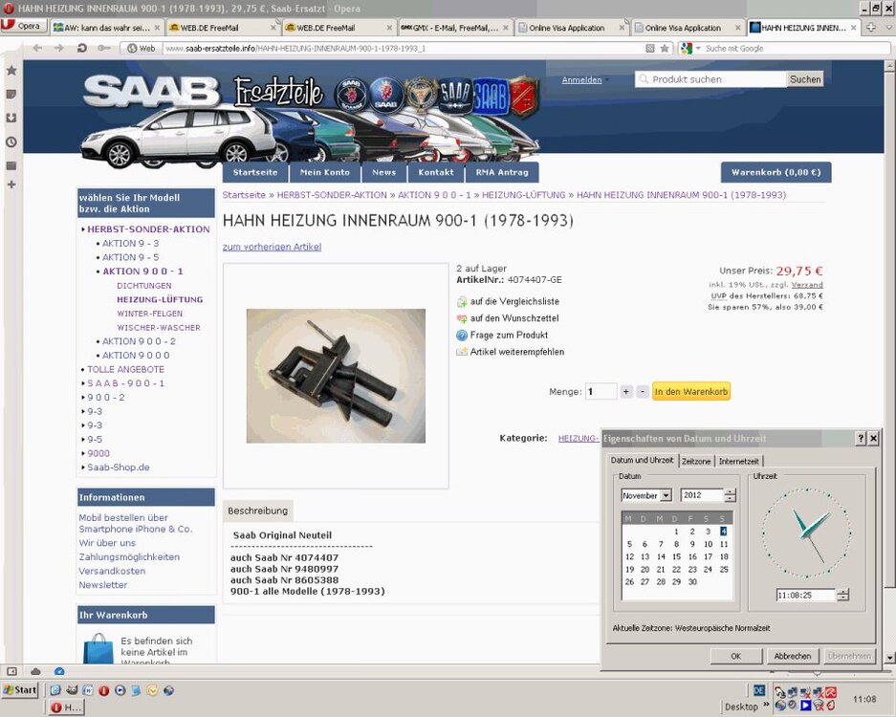Expand the TOLLE ANGEBOTE category
The height and width of the screenshot is (717, 896).
pyautogui.click(x=125, y=370)
